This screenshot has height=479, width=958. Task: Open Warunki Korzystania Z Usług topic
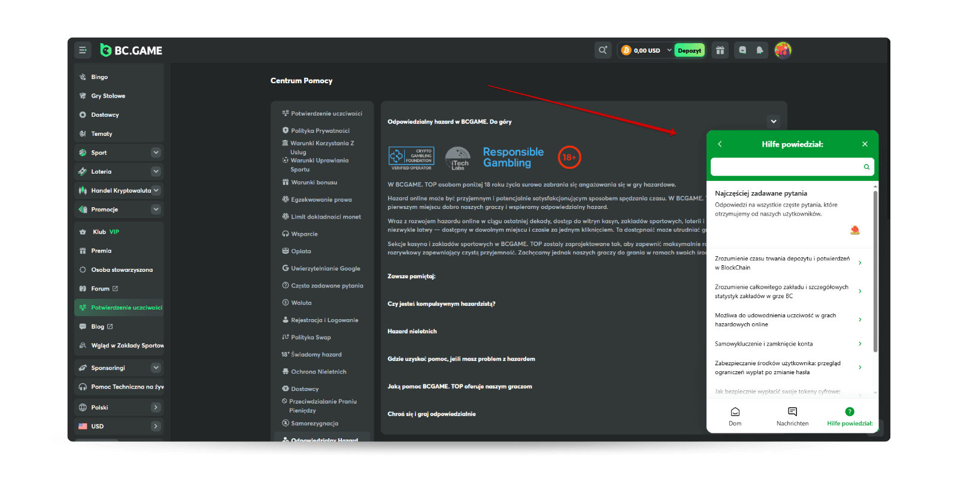(x=318, y=147)
